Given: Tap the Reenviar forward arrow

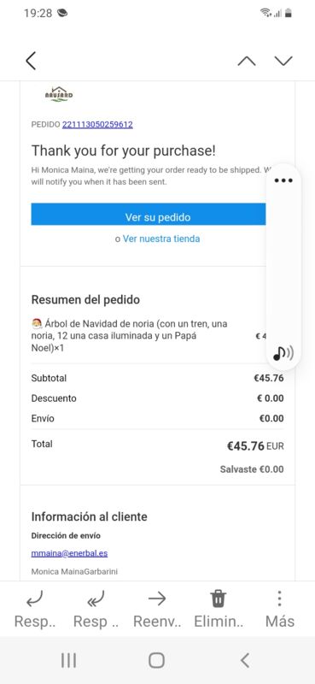Looking at the screenshot, I should pyautogui.click(x=157, y=599).
